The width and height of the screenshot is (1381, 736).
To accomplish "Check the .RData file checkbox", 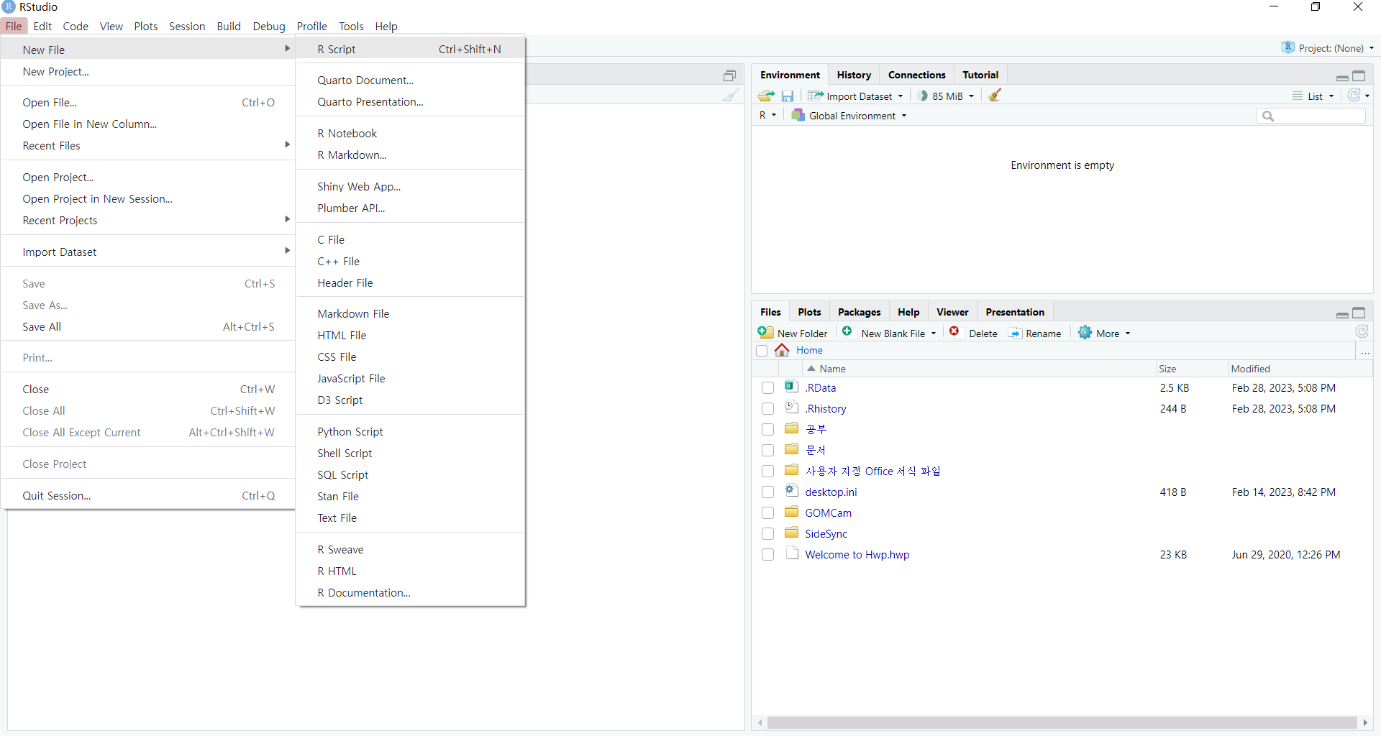I will click(767, 388).
